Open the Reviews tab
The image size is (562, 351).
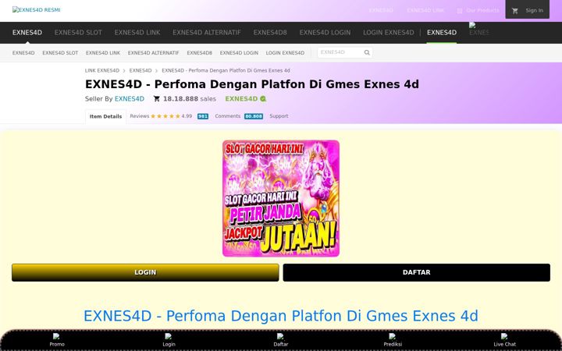tap(140, 116)
